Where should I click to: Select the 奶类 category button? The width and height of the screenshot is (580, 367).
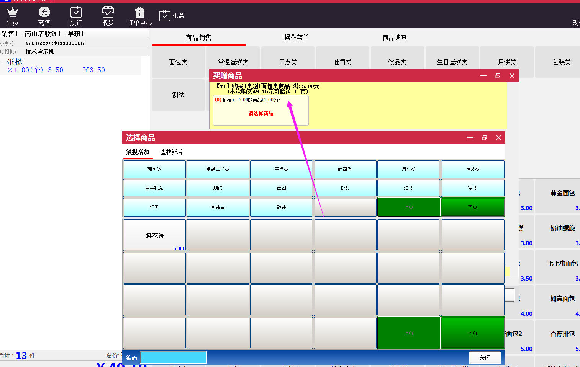point(154,207)
